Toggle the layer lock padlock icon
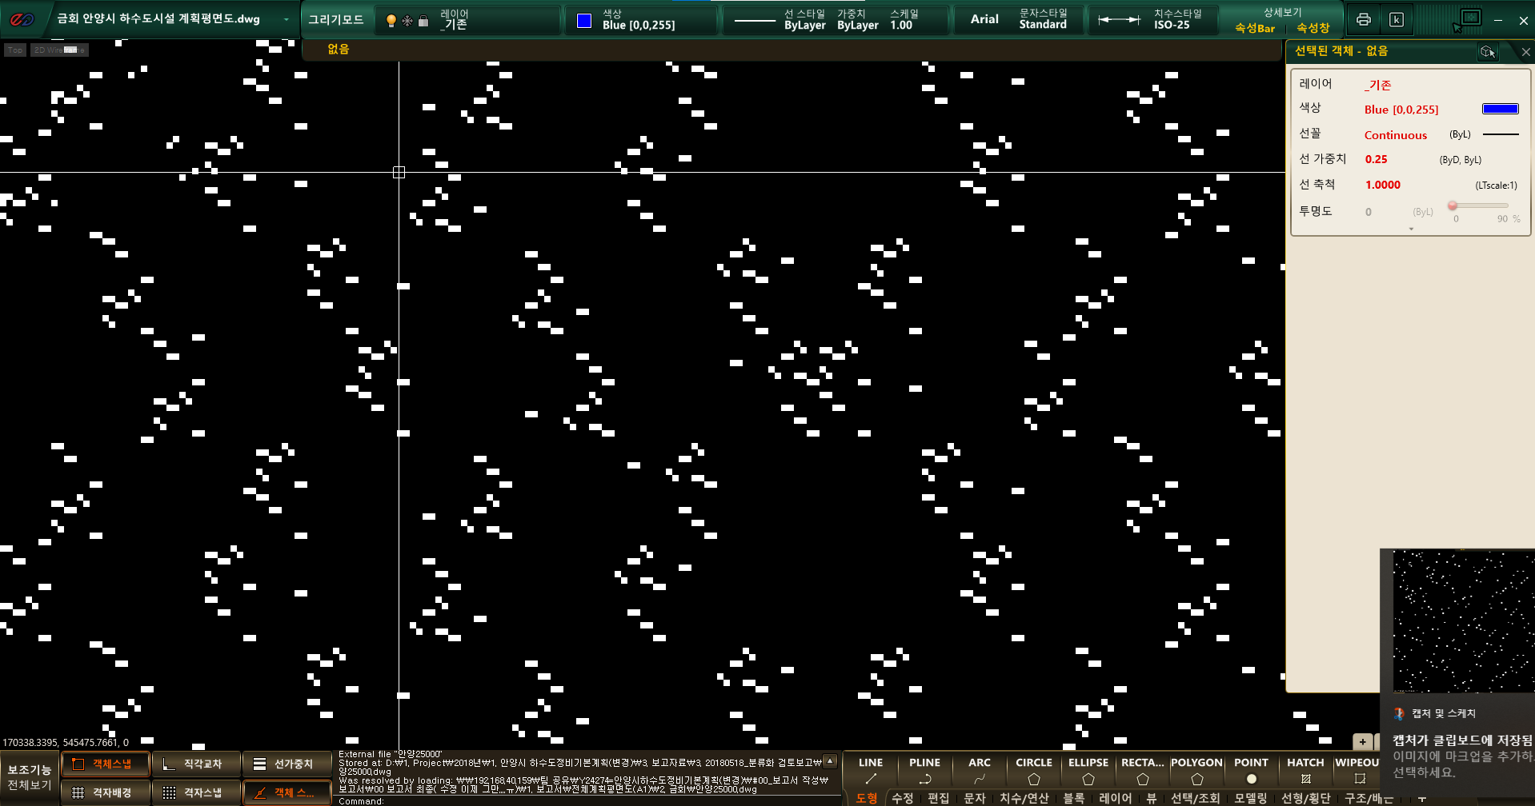This screenshot has width=1535, height=806. (x=423, y=21)
